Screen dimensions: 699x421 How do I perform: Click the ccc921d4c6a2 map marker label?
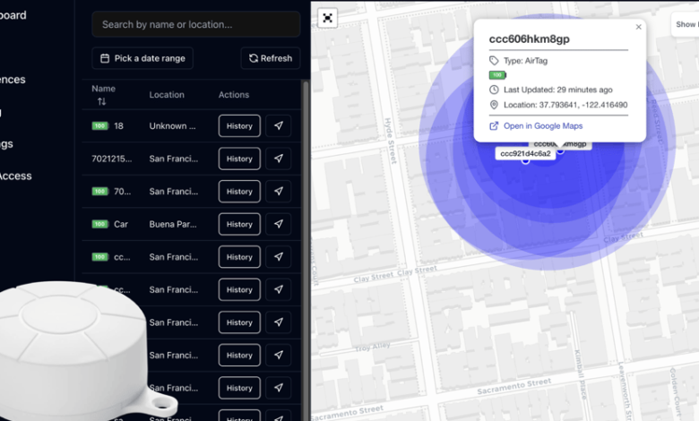click(525, 154)
